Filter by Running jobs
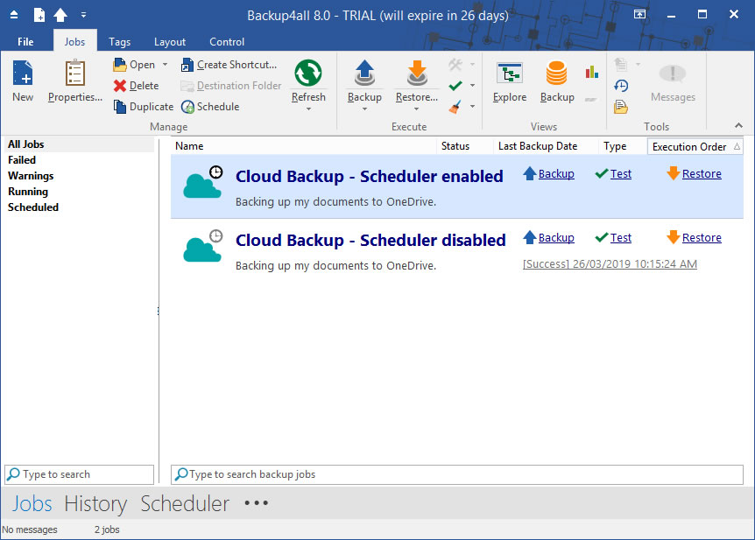This screenshot has height=540, width=755. coord(80,192)
